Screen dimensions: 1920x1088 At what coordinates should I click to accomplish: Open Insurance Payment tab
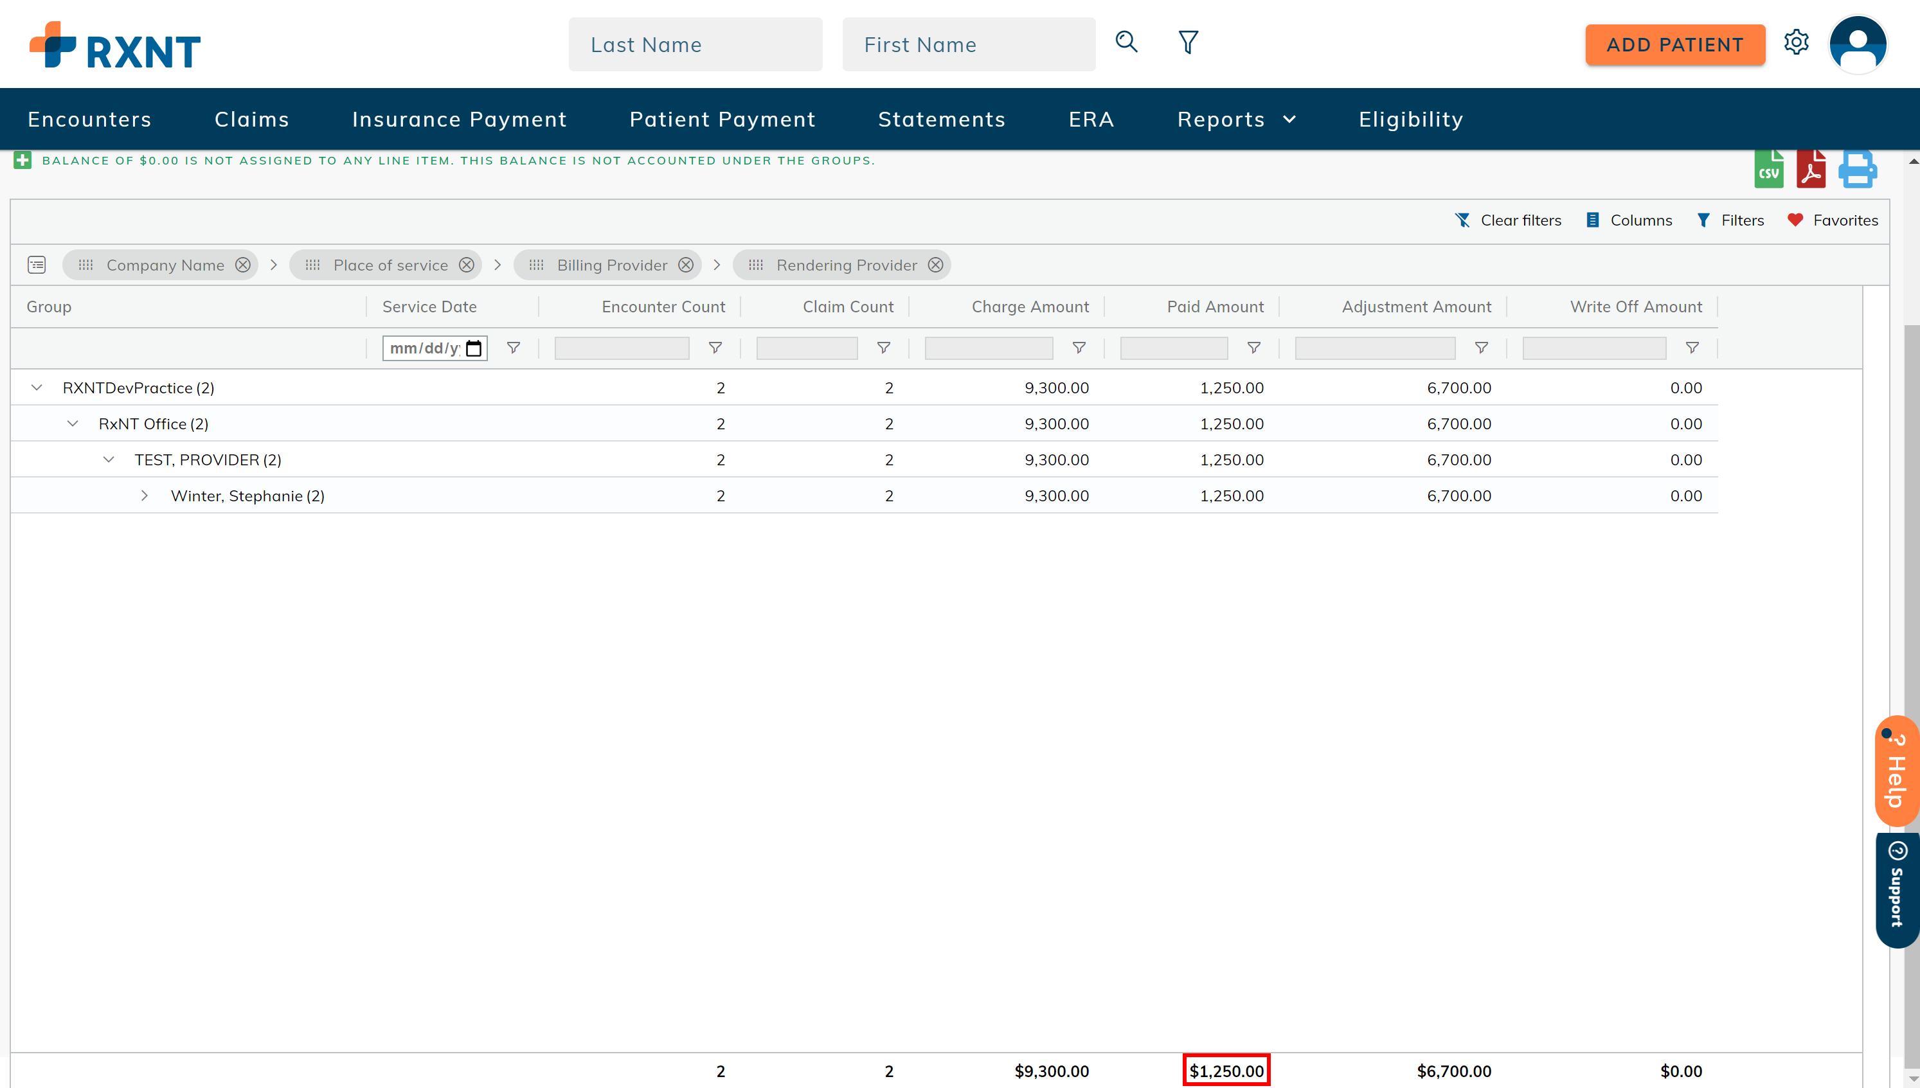click(460, 119)
